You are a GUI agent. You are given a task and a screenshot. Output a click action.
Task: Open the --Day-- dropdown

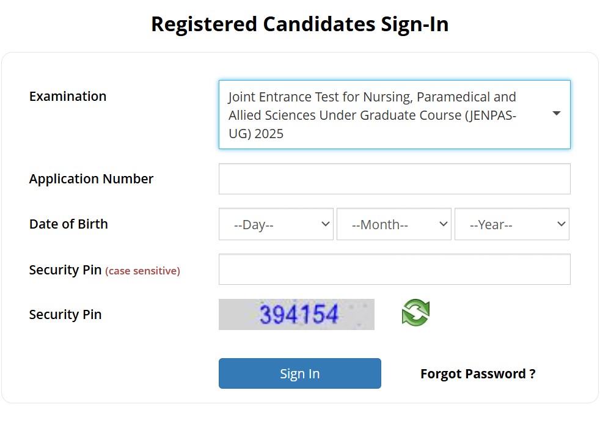click(x=276, y=224)
